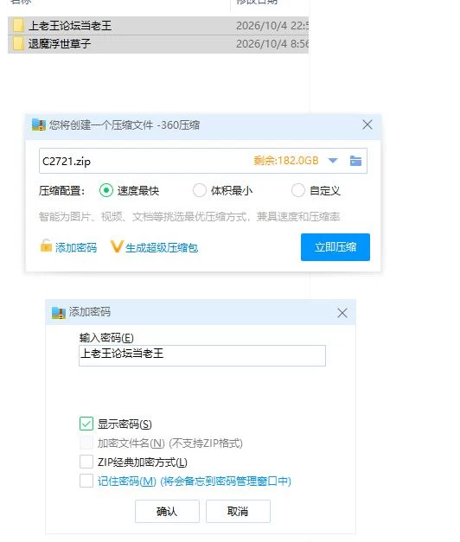
Task: Click the 取消 button
Action: [x=238, y=511]
